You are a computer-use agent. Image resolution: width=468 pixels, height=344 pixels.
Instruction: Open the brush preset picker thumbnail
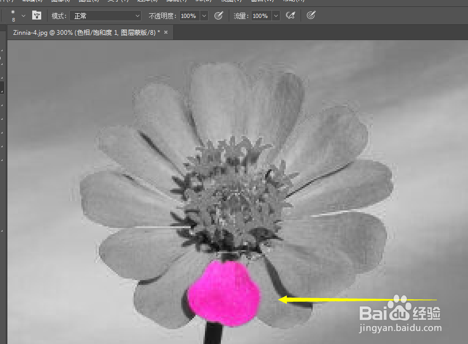click(x=13, y=15)
